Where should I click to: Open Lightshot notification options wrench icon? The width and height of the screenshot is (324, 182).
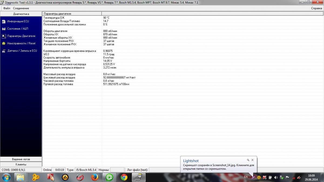pos(248,160)
